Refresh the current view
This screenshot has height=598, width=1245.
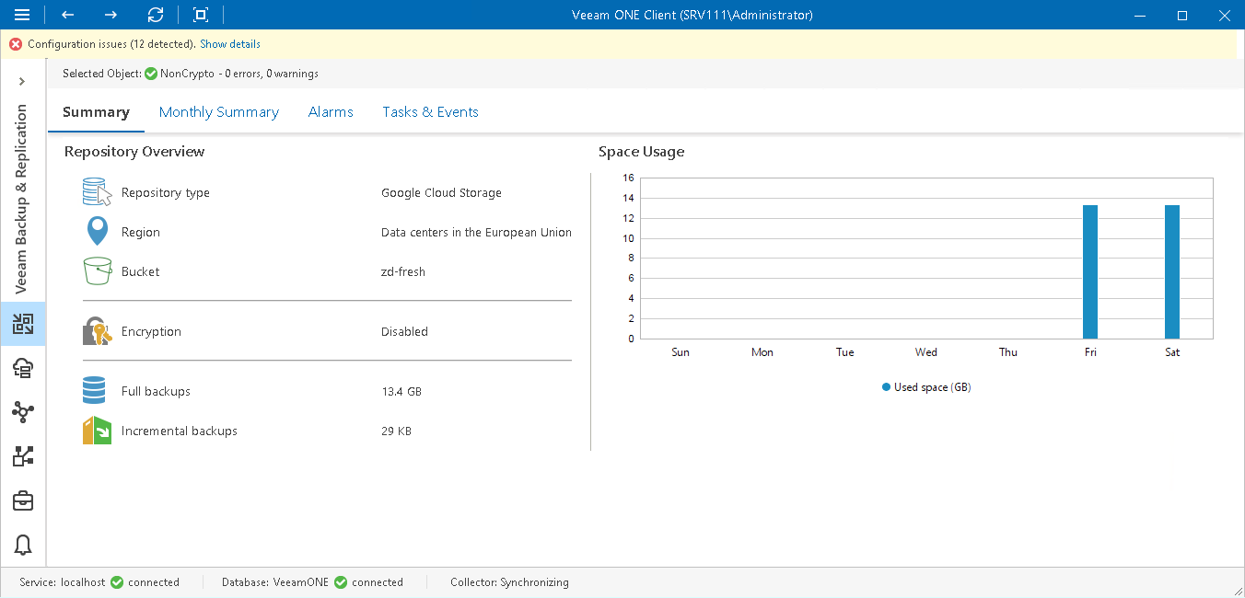[x=156, y=15]
